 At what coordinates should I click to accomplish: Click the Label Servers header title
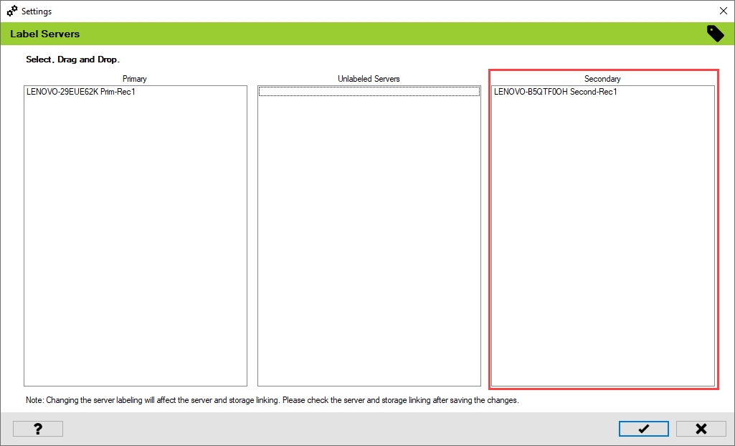45,34
